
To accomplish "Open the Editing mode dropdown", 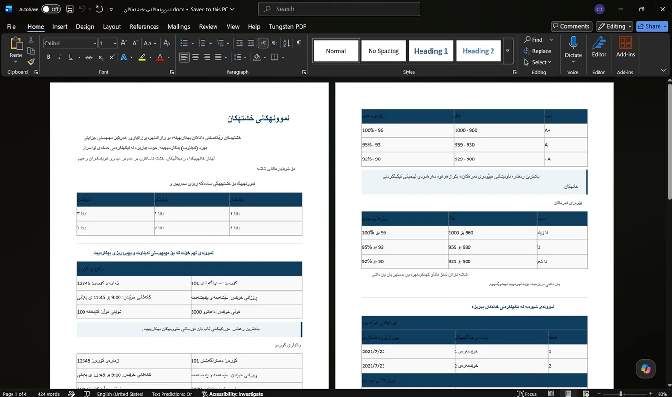I will [x=615, y=26].
